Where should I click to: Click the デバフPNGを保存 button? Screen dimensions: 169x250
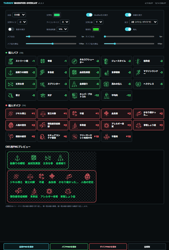click(x=108, y=247)
